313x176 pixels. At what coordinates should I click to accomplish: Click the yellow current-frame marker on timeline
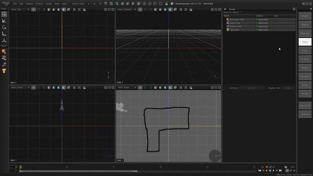tap(21, 167)
